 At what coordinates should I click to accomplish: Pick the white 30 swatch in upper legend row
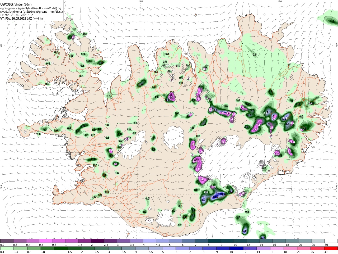click(x=331, y=241)
